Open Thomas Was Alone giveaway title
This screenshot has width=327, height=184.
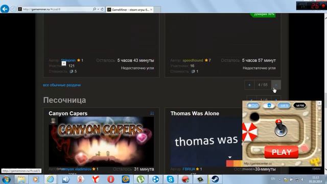coord(195,113)
